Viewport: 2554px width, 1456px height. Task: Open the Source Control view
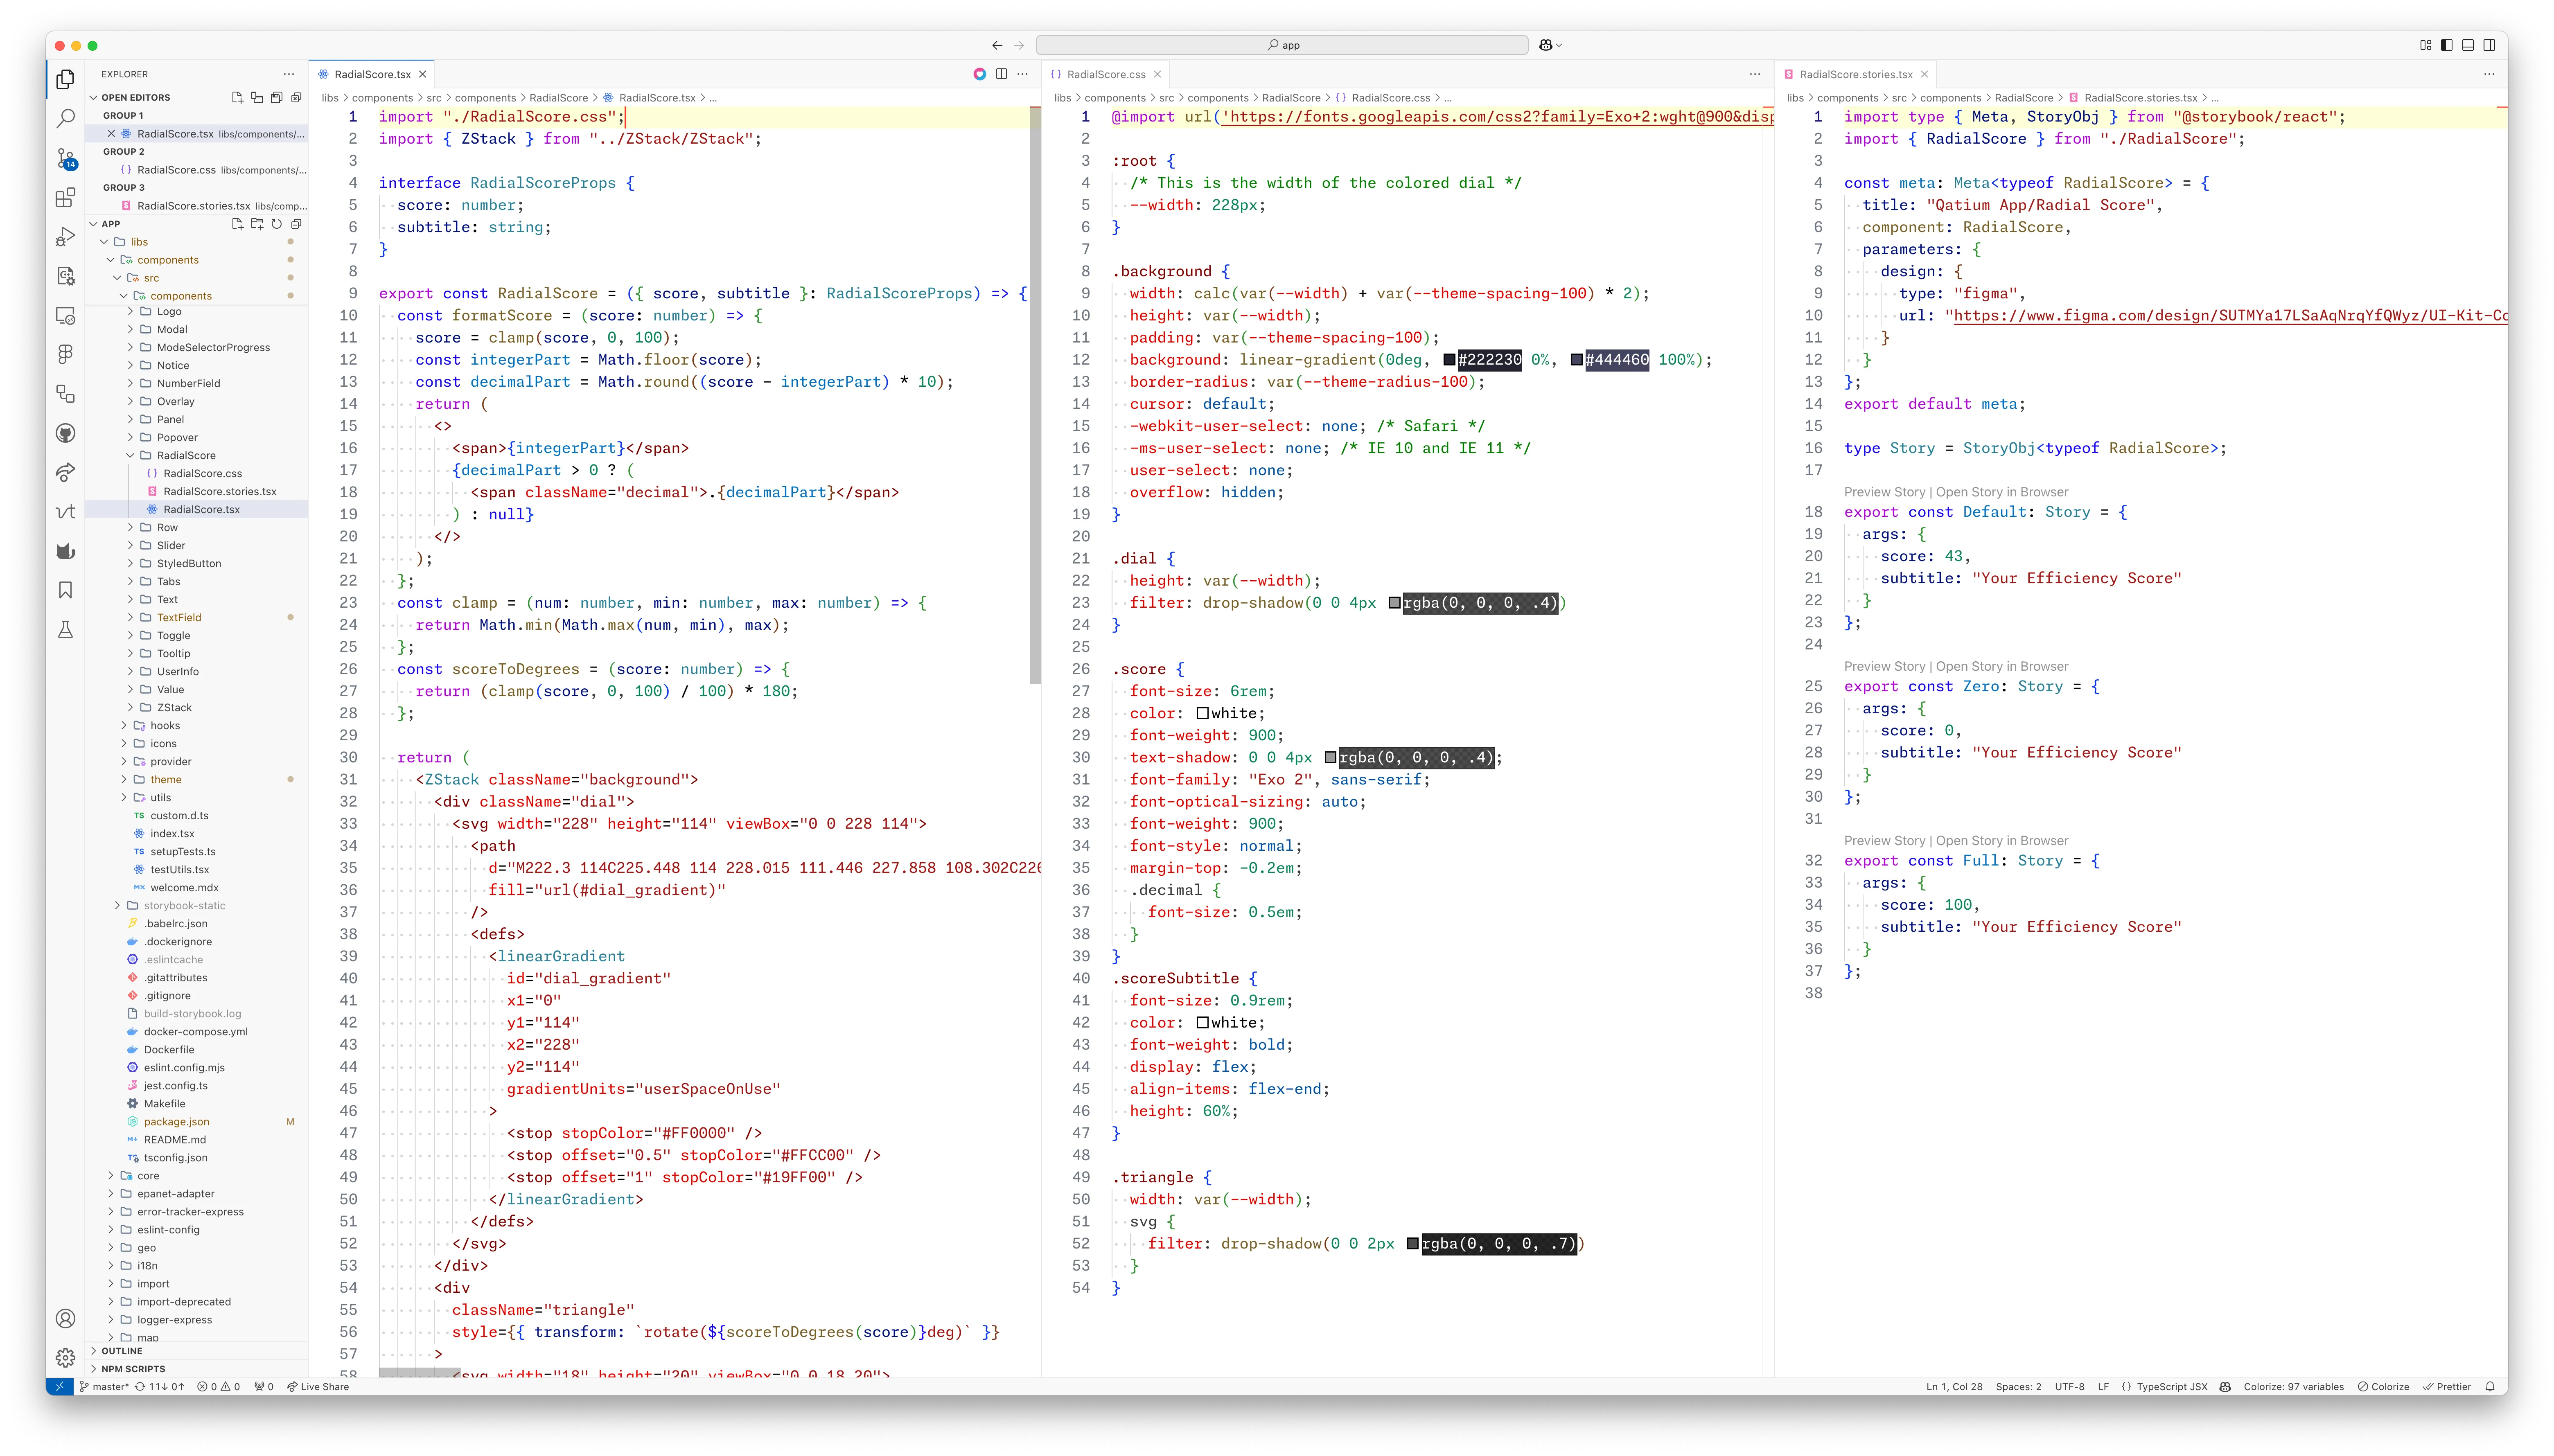(65, 158)
